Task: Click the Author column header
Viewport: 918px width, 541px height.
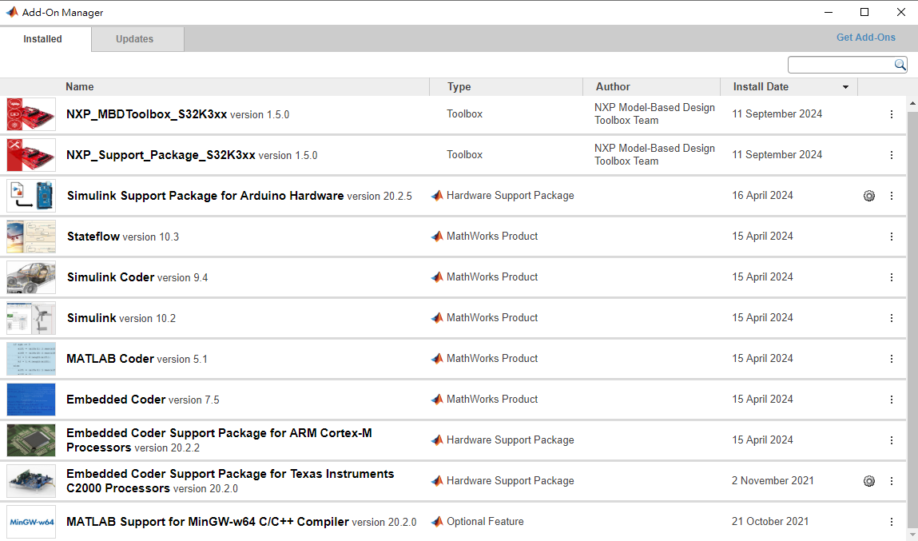Action: click(x=613, y=87)
